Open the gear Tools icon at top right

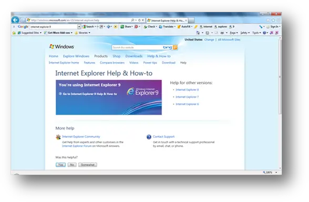[x=279, y=20]
